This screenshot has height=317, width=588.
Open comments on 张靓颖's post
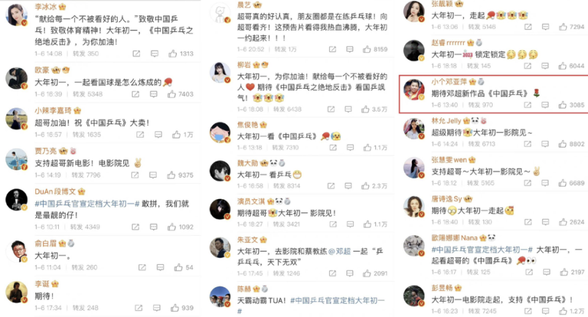pyautogui.click(x=546, y=27)
